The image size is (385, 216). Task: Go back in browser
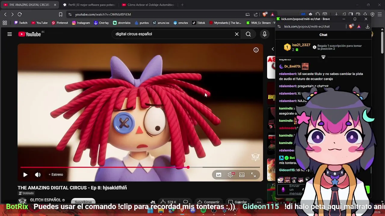point(5,14)
